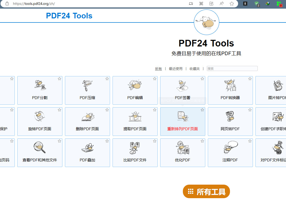The height and width of the screenshot is (202, 286).
Task: Open the 查看PDF和其他文件 magnifier icon
Action: (x=39, y=147)
